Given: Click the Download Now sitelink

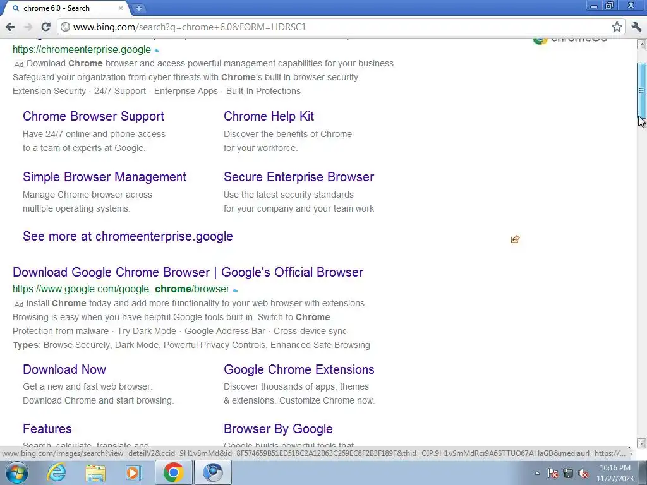Looking at the screenshot, I should click(x=64, y=369).
